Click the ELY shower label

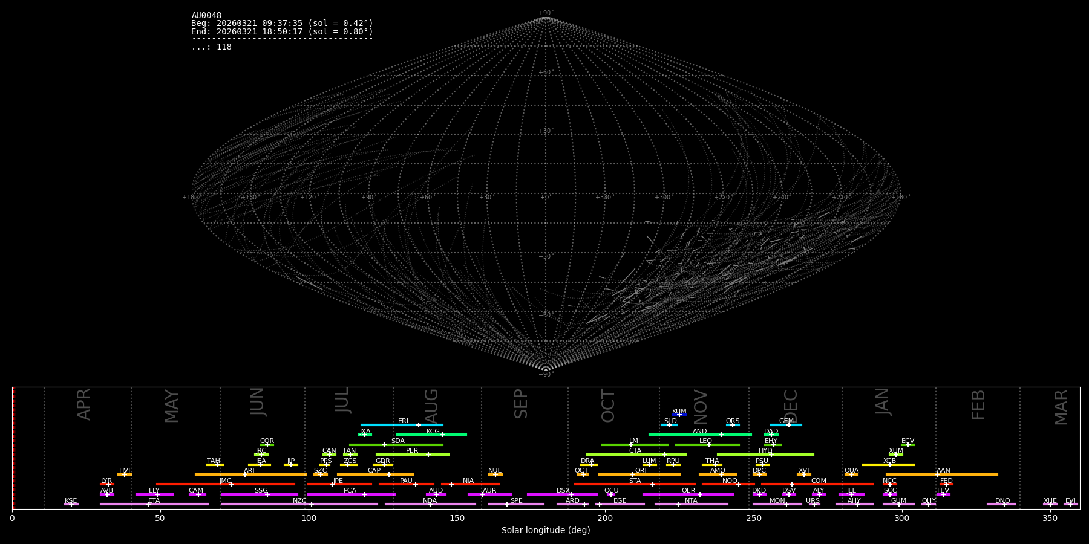[x=154, y=491]
